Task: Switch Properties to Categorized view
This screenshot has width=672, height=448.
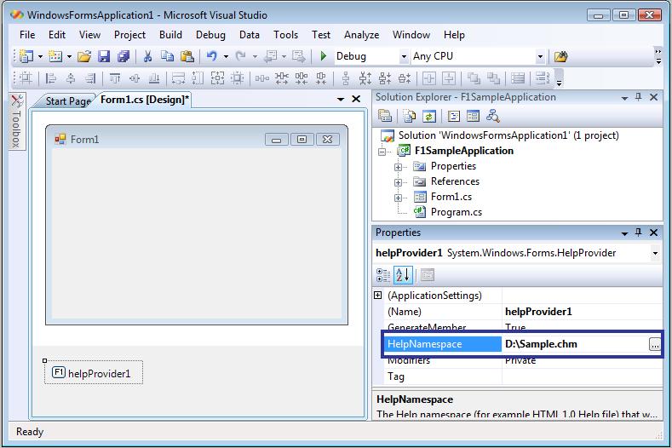Action: (383, 275)
